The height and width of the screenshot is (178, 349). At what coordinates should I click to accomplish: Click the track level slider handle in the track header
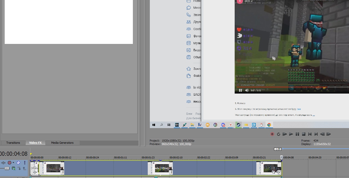pyautogui.click(x=7, y=169)
